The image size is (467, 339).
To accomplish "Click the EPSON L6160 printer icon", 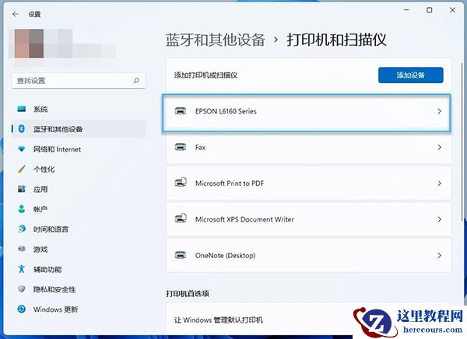I will point(181,111).
